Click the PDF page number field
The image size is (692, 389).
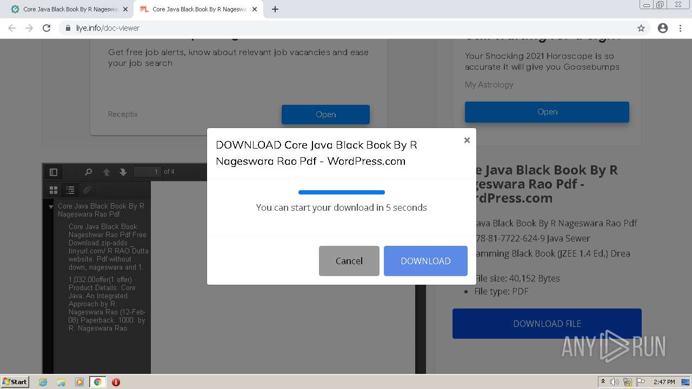click(x=148, y=172)
